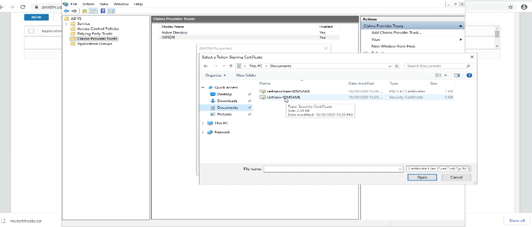Click into the File name input field

(x=332, y=169)
